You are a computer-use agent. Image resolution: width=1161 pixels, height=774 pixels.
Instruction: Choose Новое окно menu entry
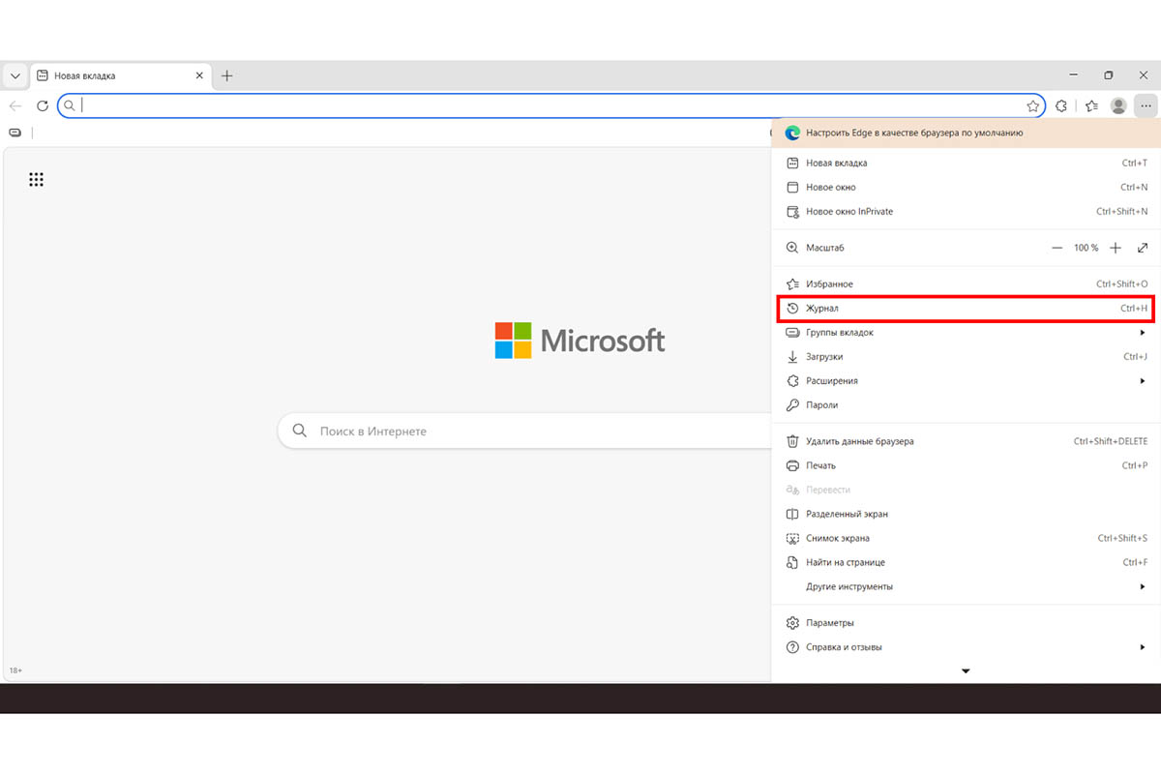tap(966, 188)
